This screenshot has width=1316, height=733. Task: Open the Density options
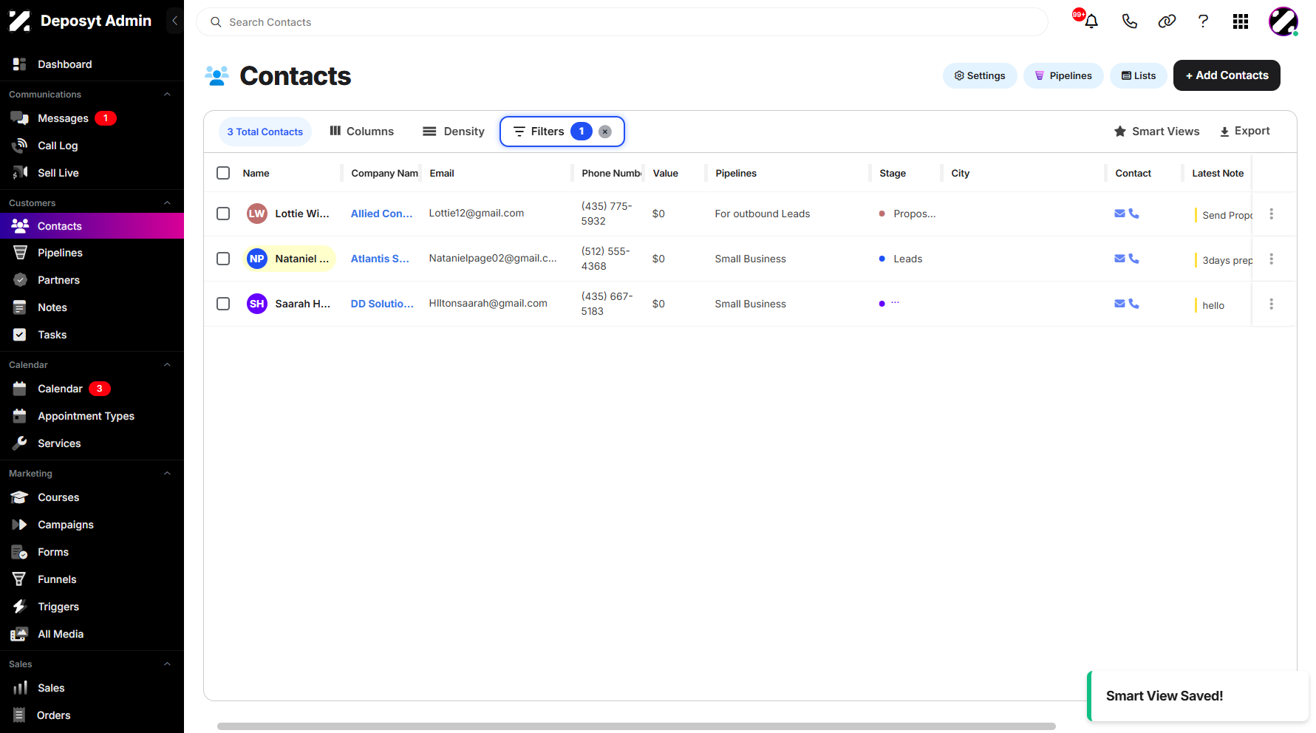pos(453,132)
